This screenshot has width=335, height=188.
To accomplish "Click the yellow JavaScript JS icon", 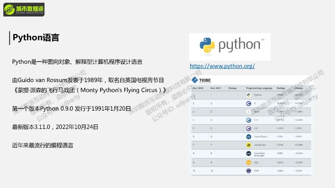I will coord(248,145).
